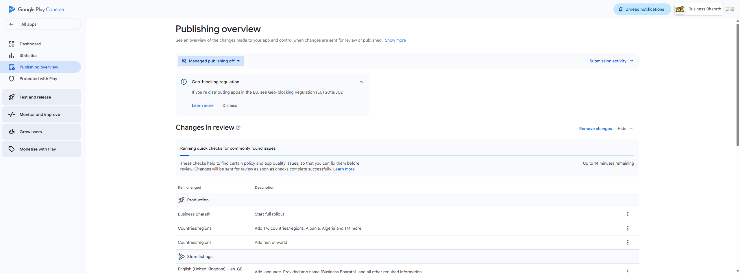740x273 pixels.
Task: Click the Statistics bar chart icon
Action: [x=12, y=55]
